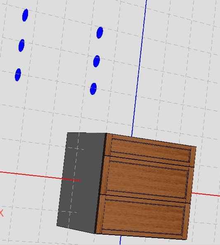Click the bottom blue dot in right column
This screenshot has height=245, width=220.
tap(93, 89)
